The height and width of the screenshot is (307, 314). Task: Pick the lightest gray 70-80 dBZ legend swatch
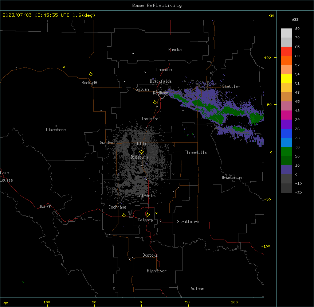(286, 33)
